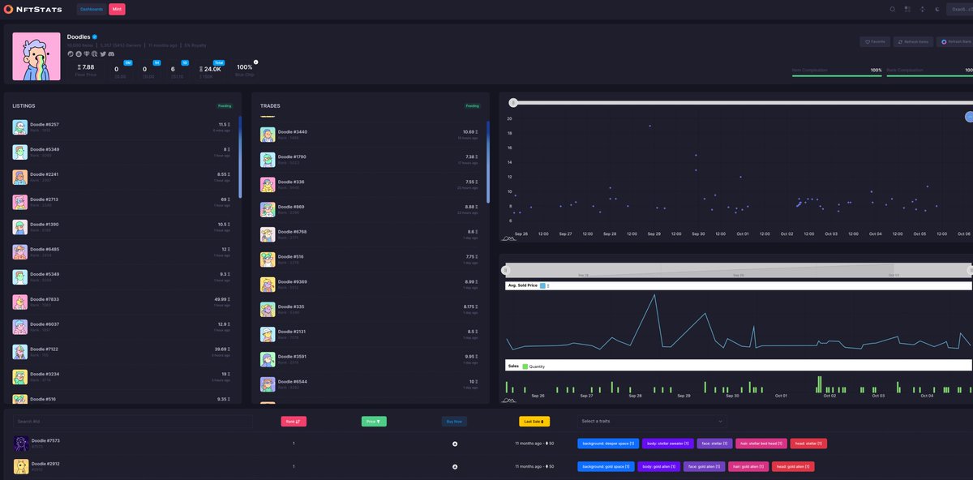Click the NftStats logo

(32, 9)
